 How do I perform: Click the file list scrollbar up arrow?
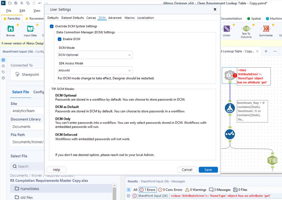(114, 185)
